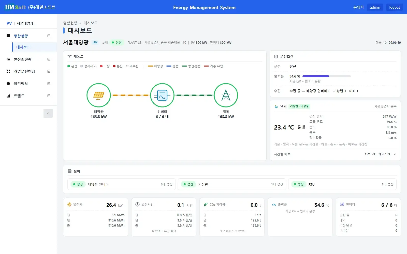Select 종합현황 in the sidebar

pos(21,36)
